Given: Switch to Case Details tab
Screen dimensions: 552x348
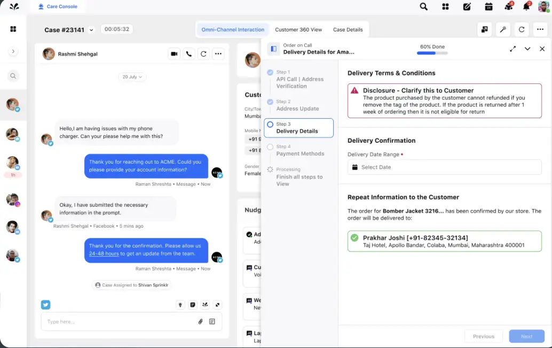Looking at the screenshot, I should coord(348,29).
